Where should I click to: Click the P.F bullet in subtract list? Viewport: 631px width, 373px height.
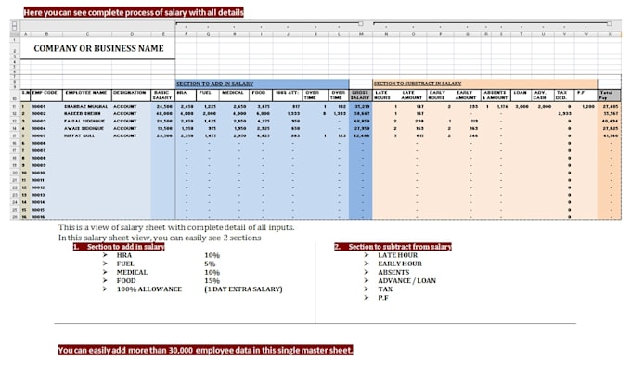[383, 297]
